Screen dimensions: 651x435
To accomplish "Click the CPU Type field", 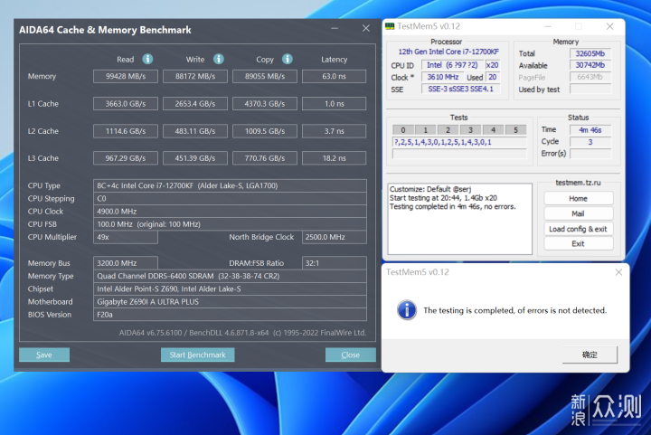I will pyautogui.click(x=230, y=185).
